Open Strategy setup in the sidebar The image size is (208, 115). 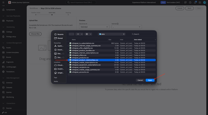[11, 37]
